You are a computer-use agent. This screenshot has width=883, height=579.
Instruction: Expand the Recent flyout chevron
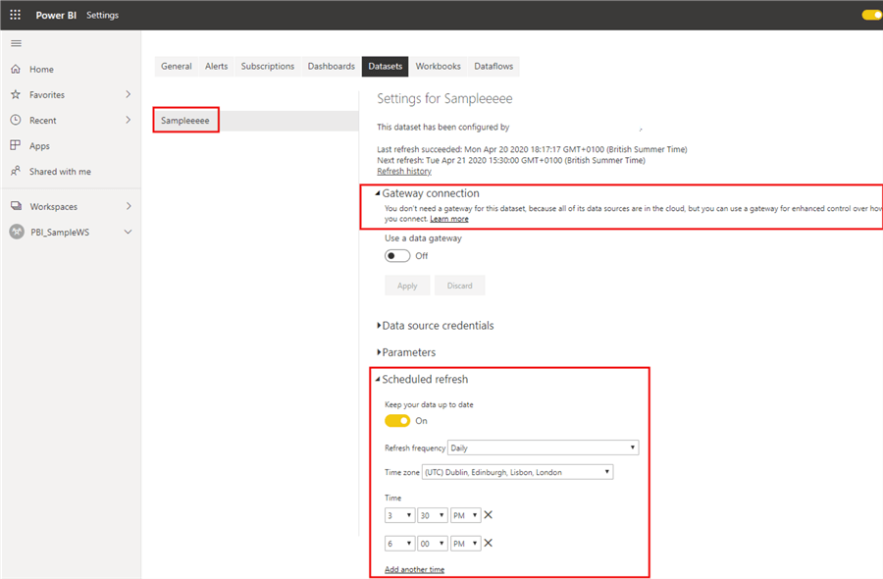coord(129,120)
